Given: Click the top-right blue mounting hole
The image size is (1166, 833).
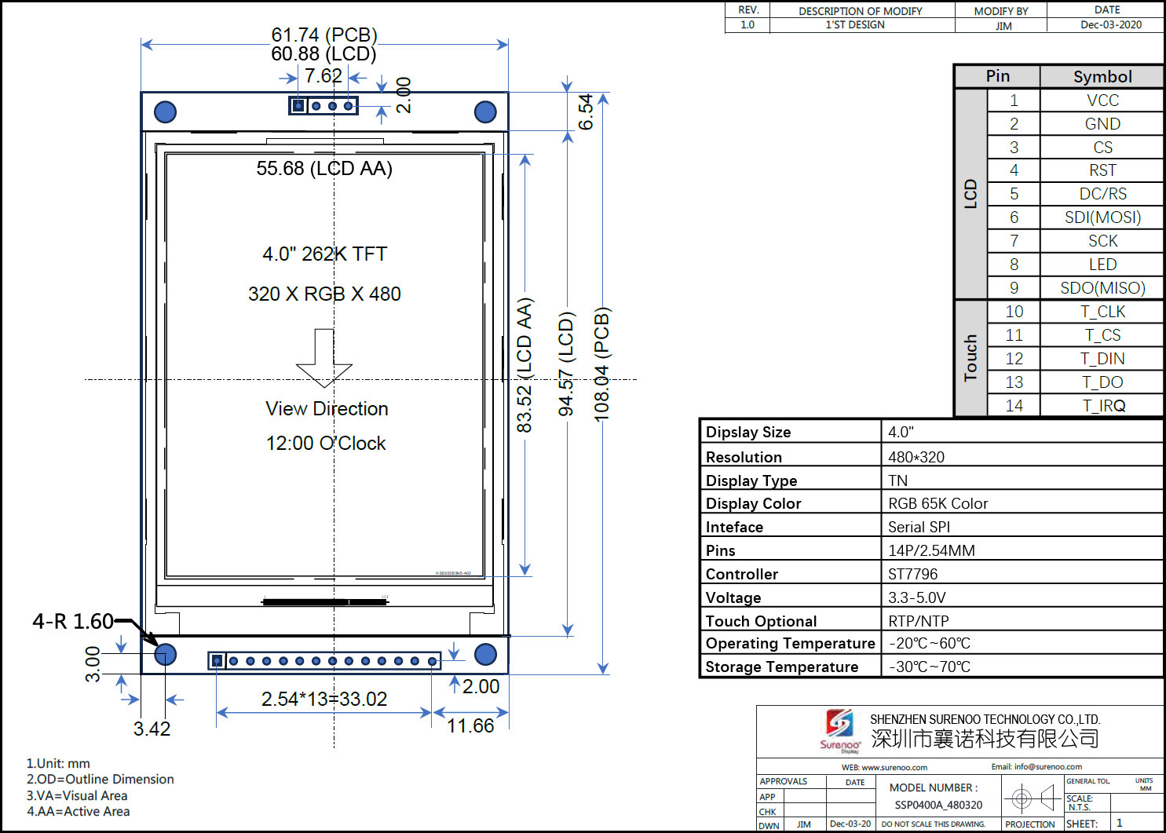Looking at the screenshot, I should pyautogui.click(x=485, y=112).
